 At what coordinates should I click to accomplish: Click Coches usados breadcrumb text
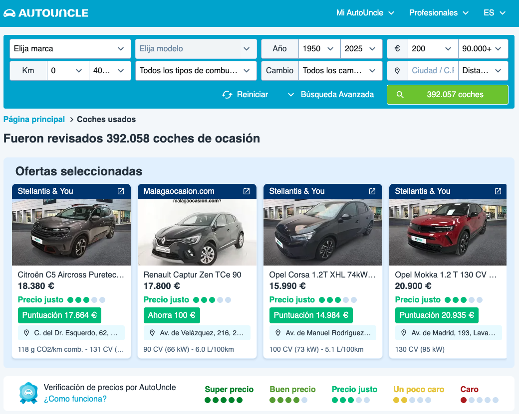pos(106,119)
